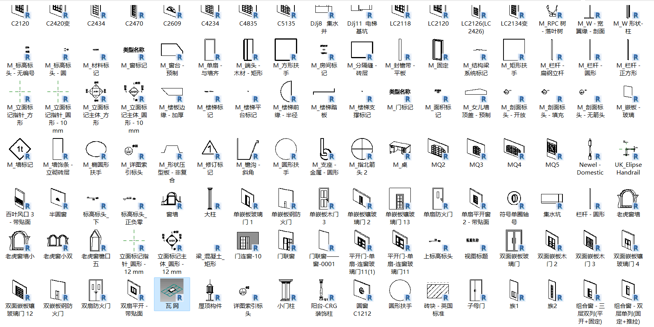This screenshot has height=327, width=654.
Task: Click the 单嵌板木门 3 family icon
Action: (x=324, y=199)
